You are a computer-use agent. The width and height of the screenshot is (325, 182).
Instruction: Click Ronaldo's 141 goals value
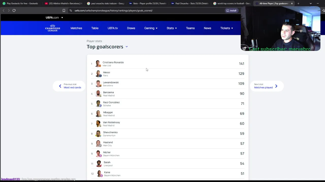(x=241, y=64)
